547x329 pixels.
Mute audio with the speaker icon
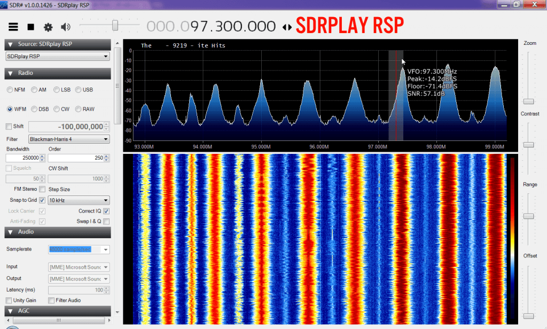[x=66, y=27]
